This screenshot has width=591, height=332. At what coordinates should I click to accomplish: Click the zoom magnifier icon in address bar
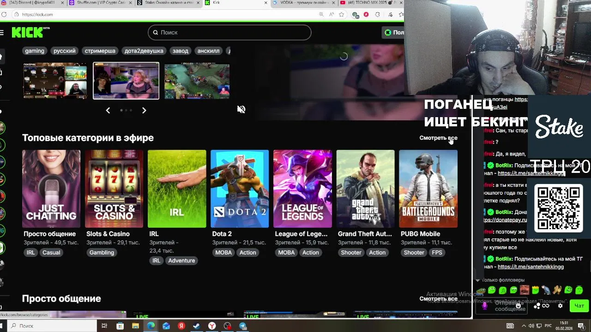pyautogui.click(x=321, y=14)
